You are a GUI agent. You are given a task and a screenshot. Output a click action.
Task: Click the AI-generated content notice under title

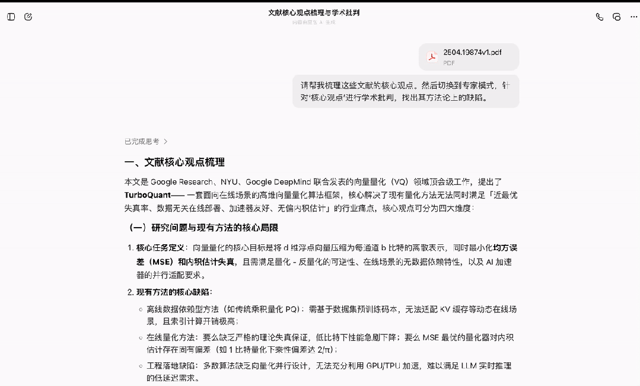pyautogui.click(x=313, y=22)
